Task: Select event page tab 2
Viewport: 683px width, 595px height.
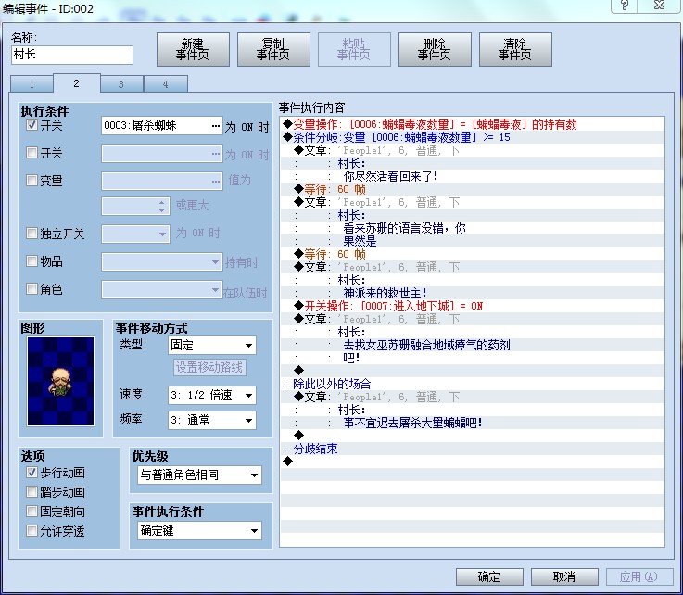Action: pyautogui.click(x=77, y=83)
